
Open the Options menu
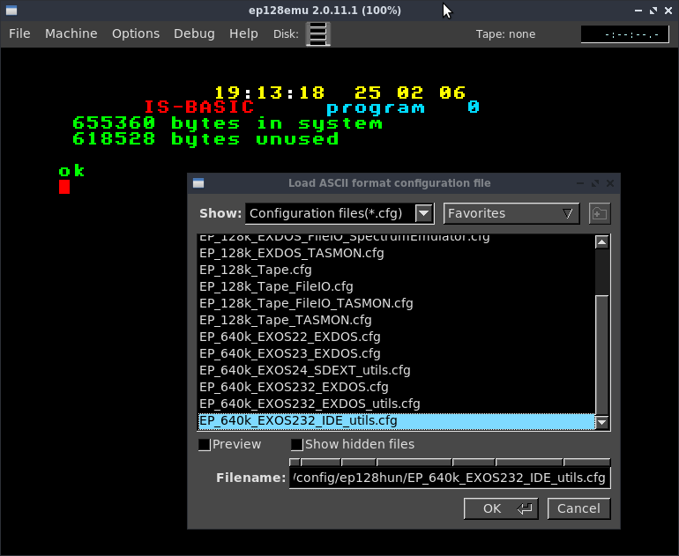(x=136, y=33)
